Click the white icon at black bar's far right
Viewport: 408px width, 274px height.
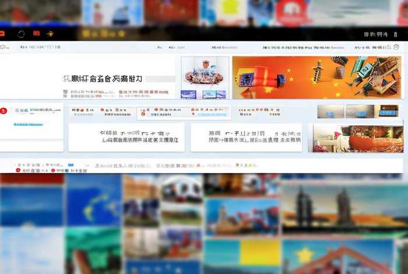pyautogui.click(x=396, y=34)
